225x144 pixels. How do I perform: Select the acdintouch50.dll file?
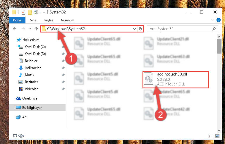(176, 79)
